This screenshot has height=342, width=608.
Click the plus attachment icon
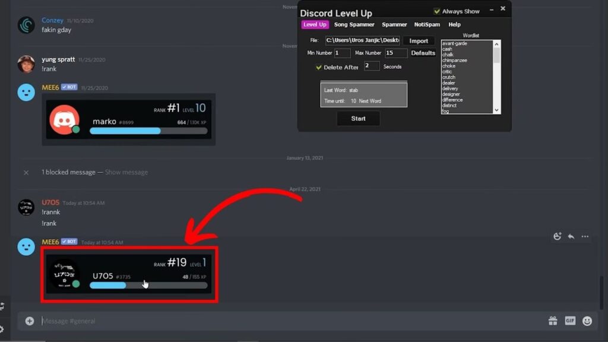point(30,321)
